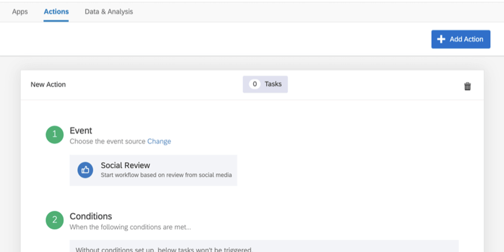Click 'Start workflow based on review' description

[166, 175]
